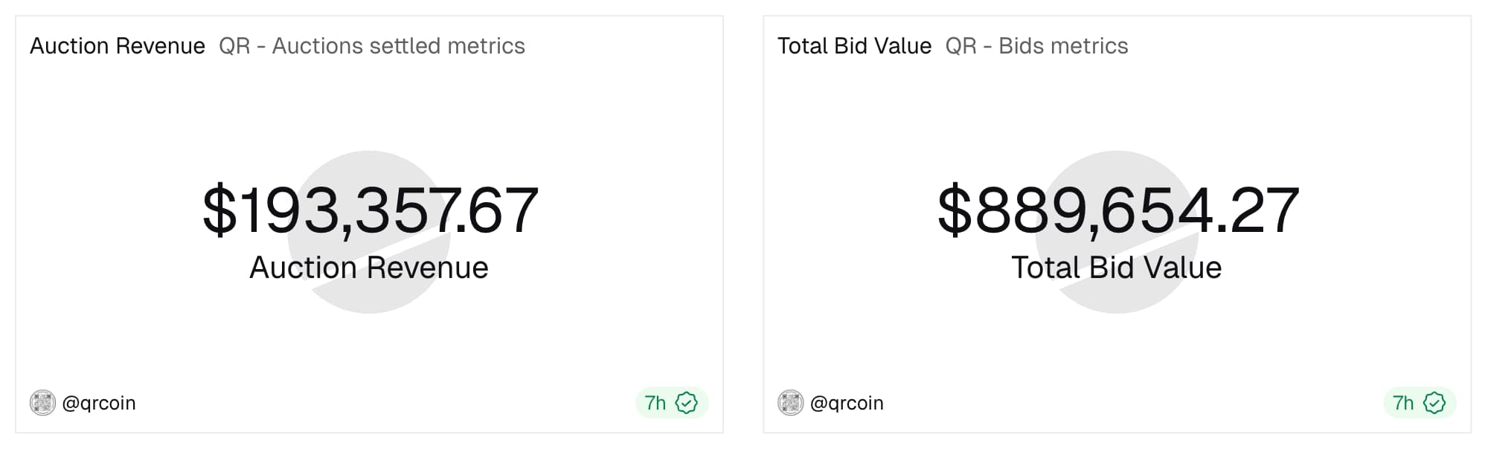Open the Auction Revenue title in card header
Screen dimensions: 1485x449
click(x=118, y=46)
